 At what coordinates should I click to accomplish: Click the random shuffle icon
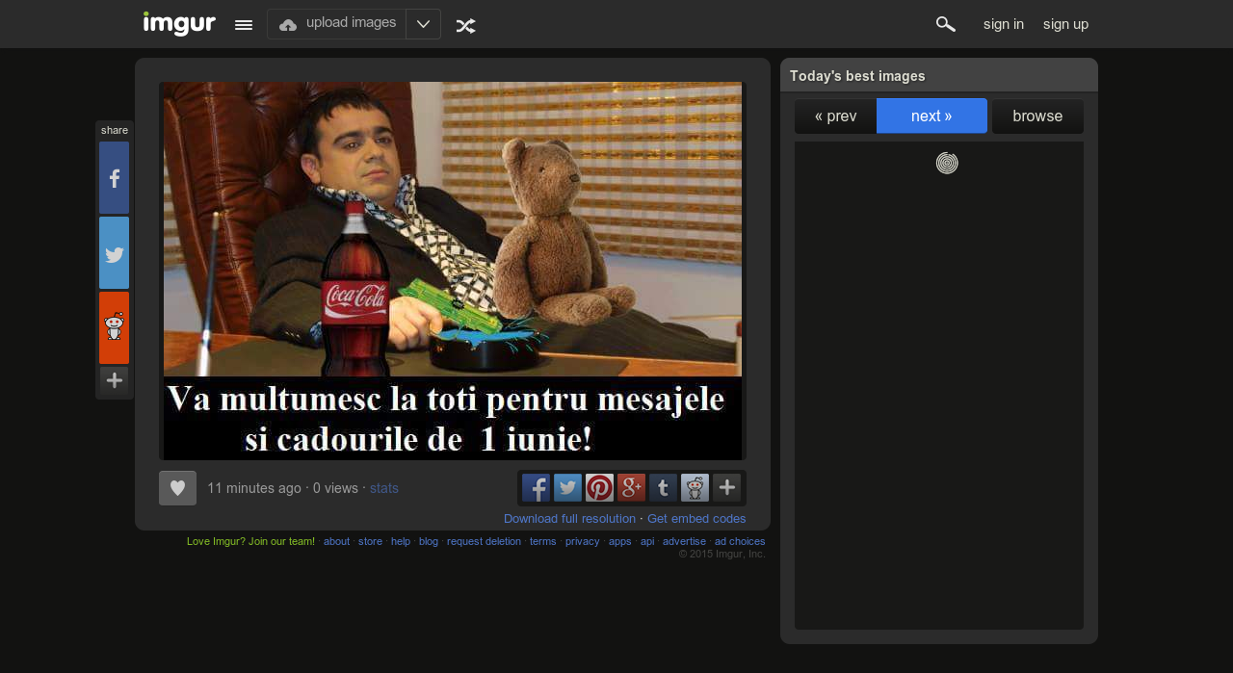click(465, 26)
